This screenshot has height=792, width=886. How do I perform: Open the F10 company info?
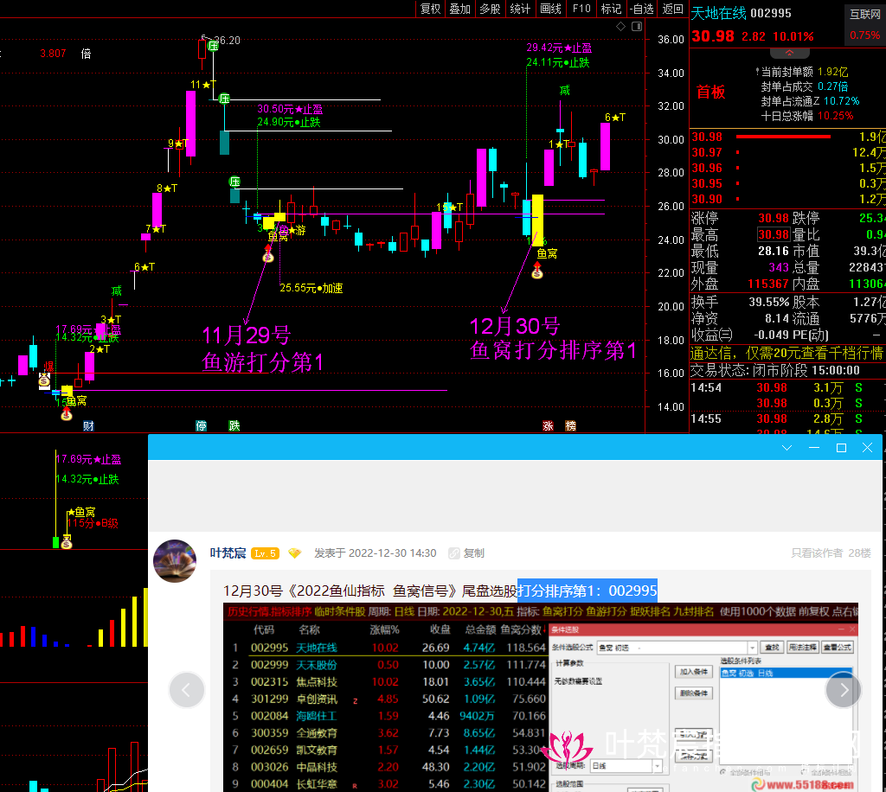pyautogui.click(x=581, y=9)
